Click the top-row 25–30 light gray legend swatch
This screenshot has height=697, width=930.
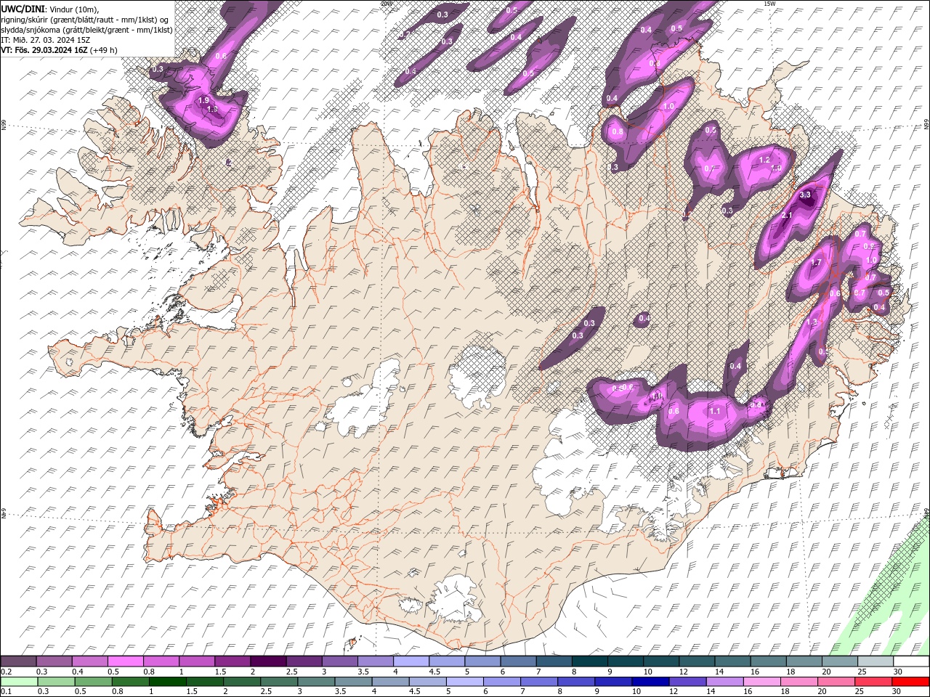(x=875, y=661)
